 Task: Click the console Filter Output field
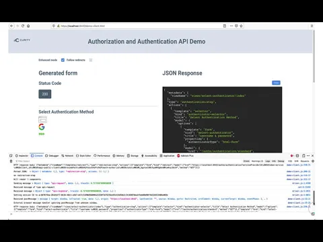coord(128,161)
